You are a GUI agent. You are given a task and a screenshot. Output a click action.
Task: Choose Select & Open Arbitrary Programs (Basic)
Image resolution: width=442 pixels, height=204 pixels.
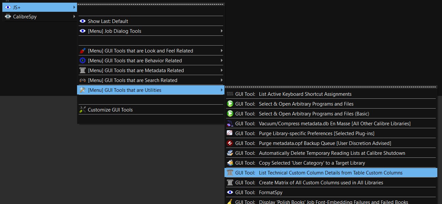coord(314,114)
